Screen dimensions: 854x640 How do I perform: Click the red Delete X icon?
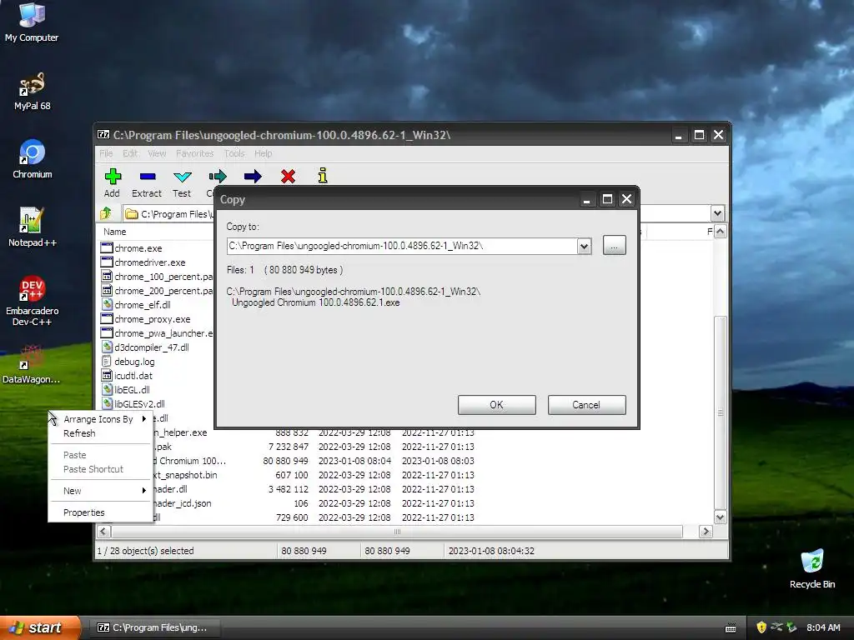pyautogui.click(x=288, y=177)
